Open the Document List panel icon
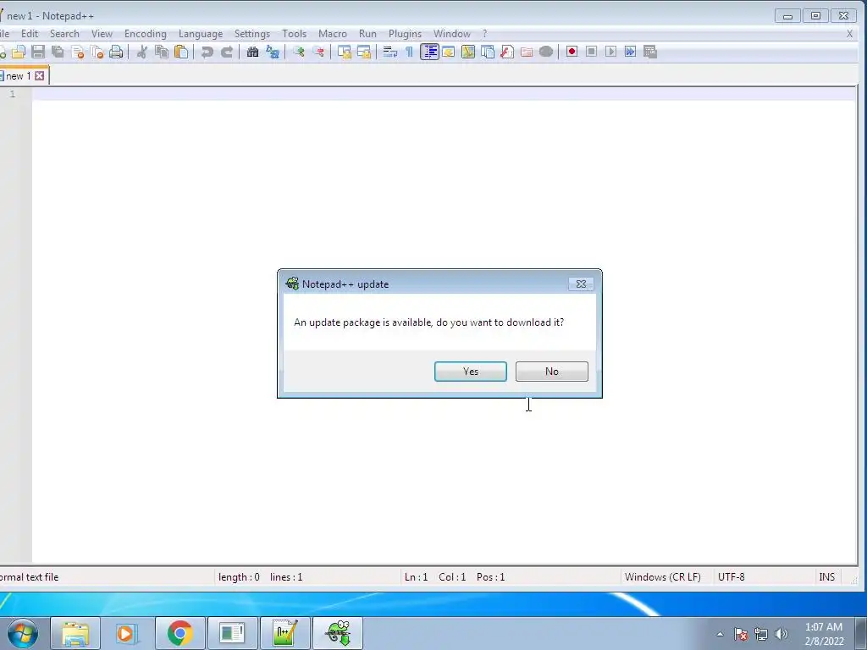Screen dimensions: 867x650 (488, 52)
